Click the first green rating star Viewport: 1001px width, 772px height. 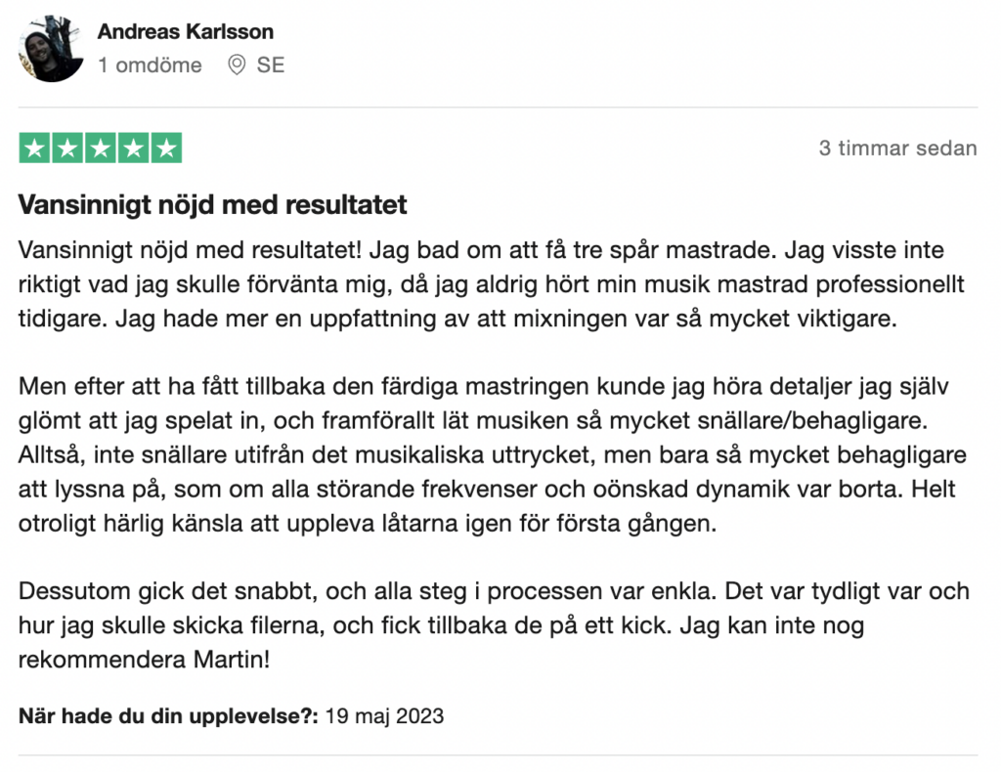pyautogui.click(x=34, y=148)
